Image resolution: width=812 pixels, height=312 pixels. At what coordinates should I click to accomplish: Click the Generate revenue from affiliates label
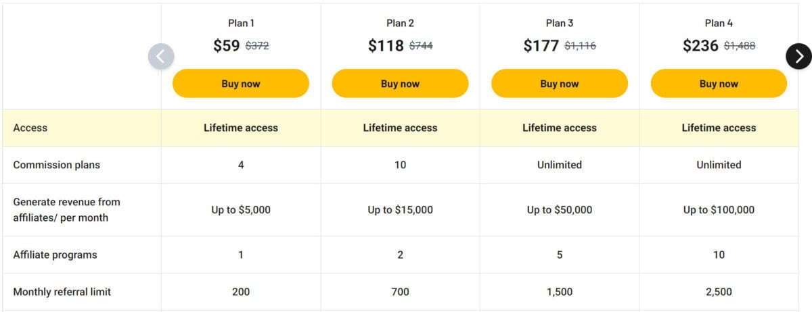coord(66,209)
